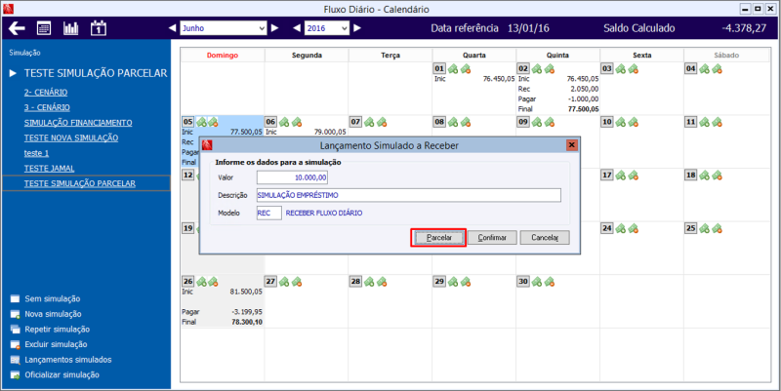Click the Cancelar button
781x391 pixels.
point(545,238)
